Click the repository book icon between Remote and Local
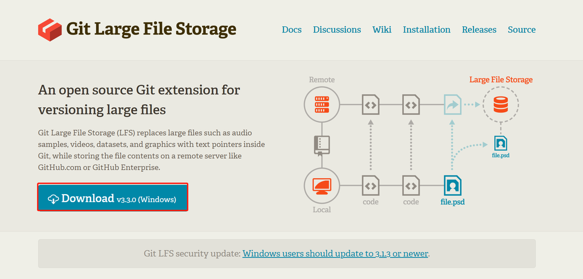Image resolution: width=583 pixels, height=279 pixels. 321,145
